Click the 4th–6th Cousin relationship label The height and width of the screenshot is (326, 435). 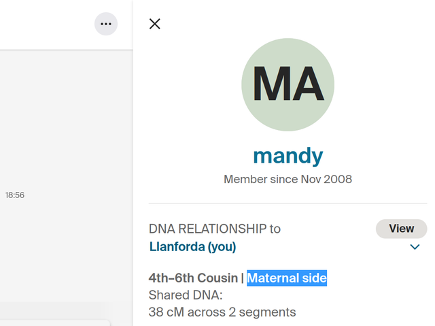click(192, 278)
